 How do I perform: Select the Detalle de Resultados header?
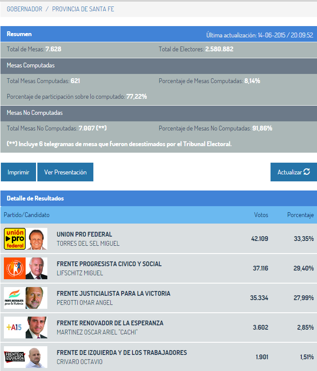pos(35,198)
